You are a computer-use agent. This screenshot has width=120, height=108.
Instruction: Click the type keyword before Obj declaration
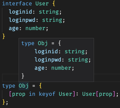(x=9, y=86)
